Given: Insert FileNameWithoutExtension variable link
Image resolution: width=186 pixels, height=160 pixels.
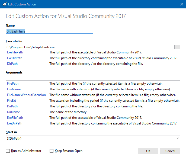Looking at the screenshot, I should coord(26,95).
